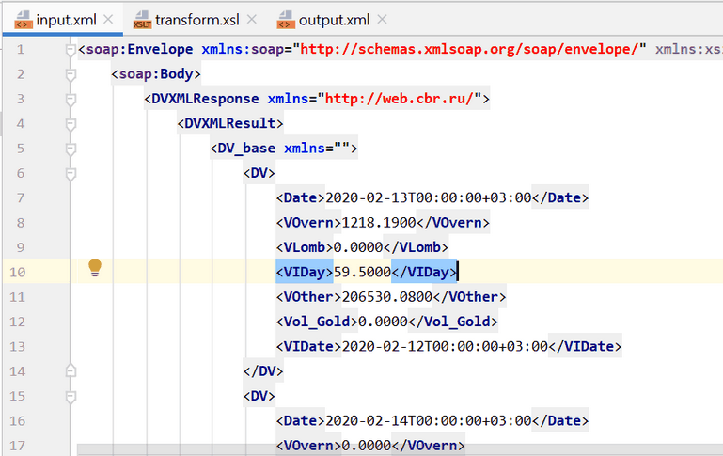723x456 pixels.
Task: Open the output.xml tab
Action: (333, 20)
